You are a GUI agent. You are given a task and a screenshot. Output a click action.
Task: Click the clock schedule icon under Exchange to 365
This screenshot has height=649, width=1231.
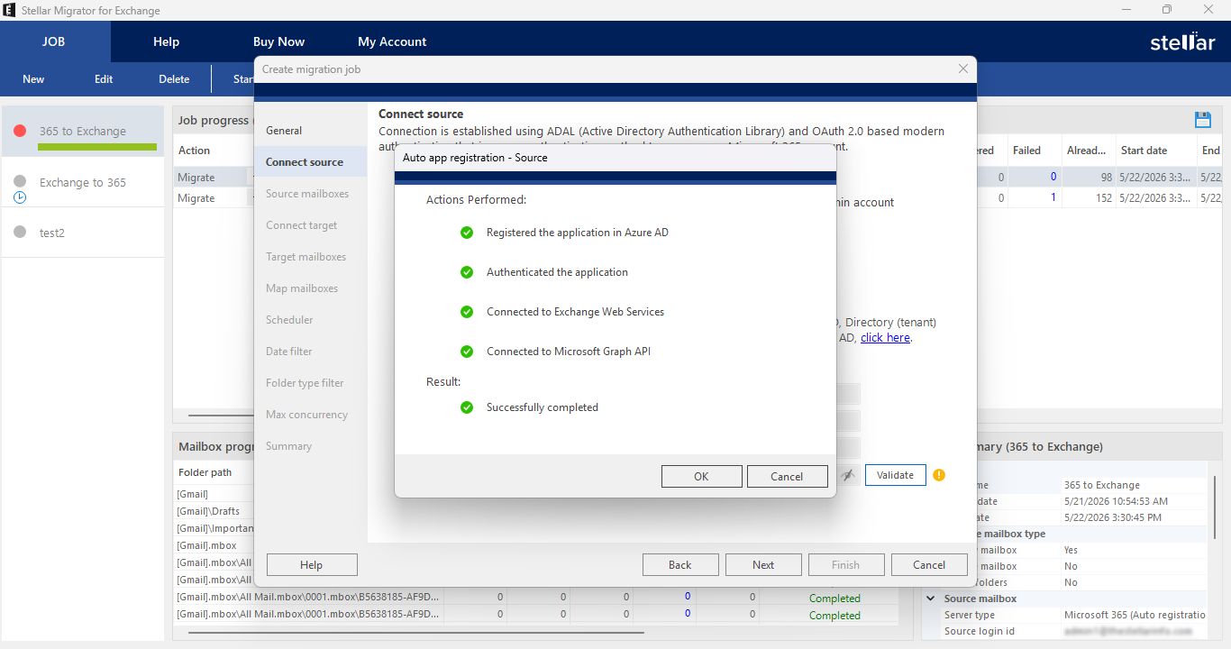click(20, 197)
